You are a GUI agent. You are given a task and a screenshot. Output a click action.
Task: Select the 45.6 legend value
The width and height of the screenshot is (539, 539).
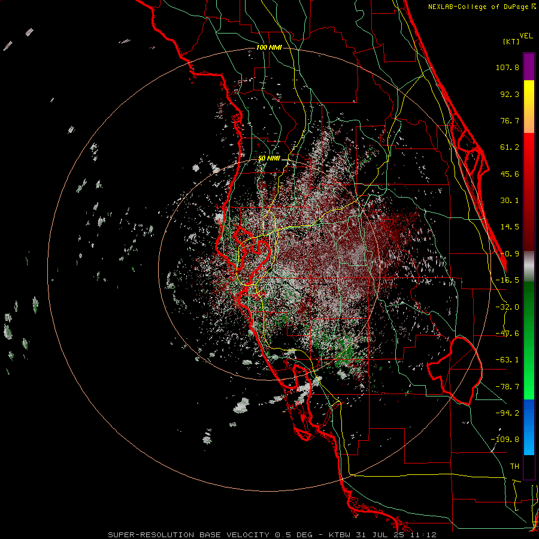point(510,174)
